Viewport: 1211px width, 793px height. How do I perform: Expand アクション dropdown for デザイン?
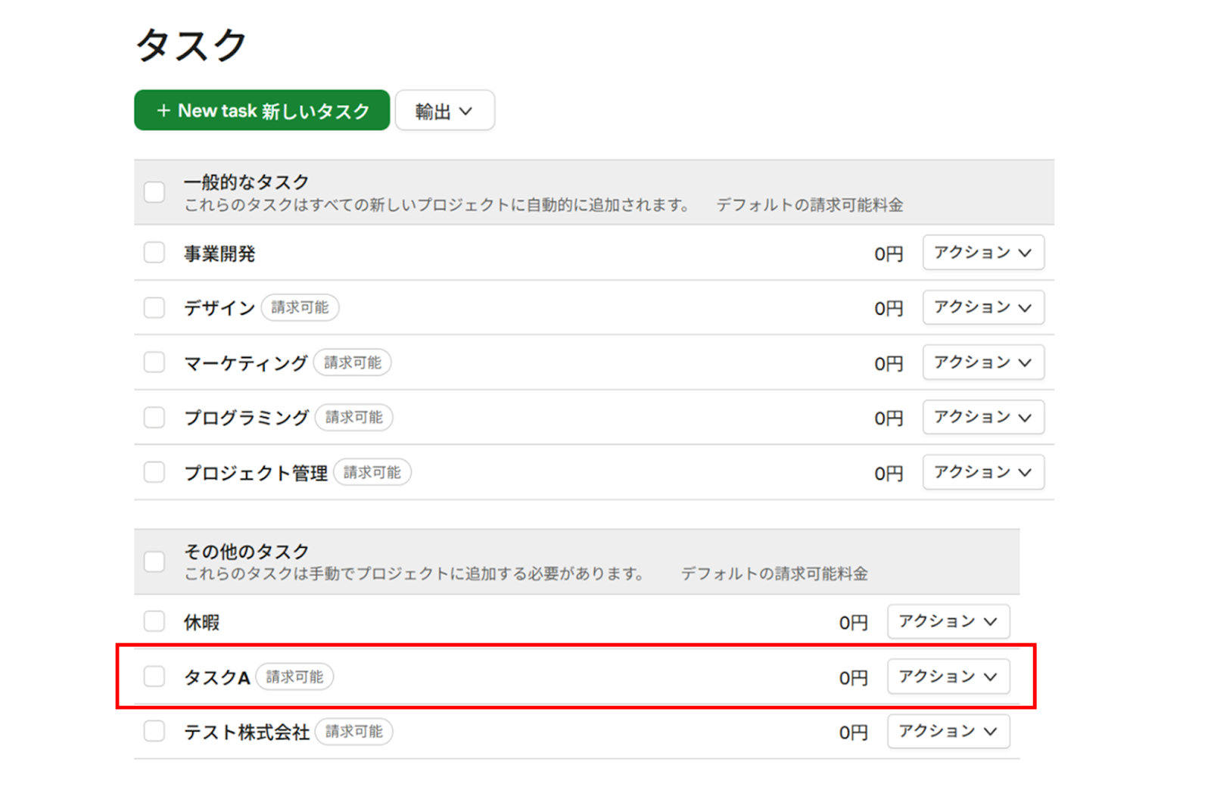pos(982,307)
